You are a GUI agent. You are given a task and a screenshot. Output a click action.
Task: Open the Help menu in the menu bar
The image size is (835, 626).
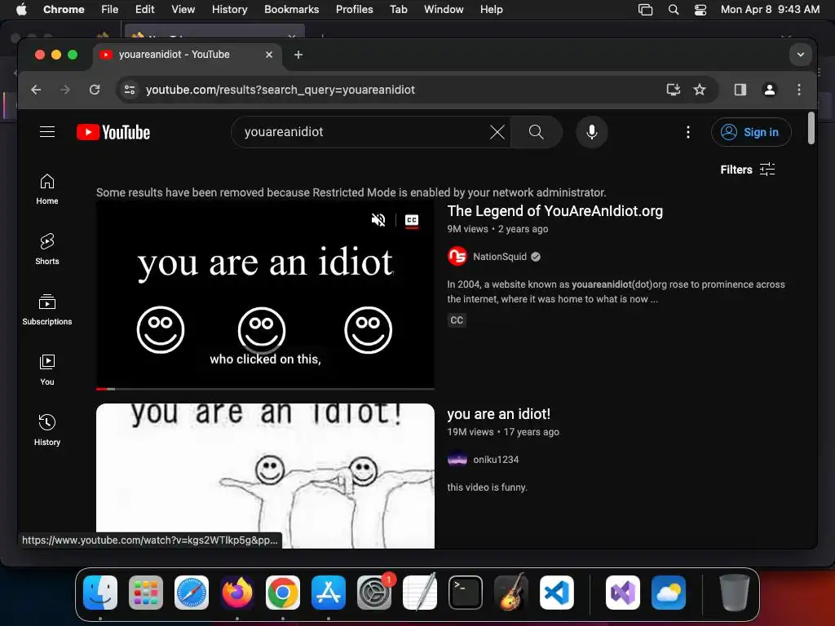(x=491, y=9)
